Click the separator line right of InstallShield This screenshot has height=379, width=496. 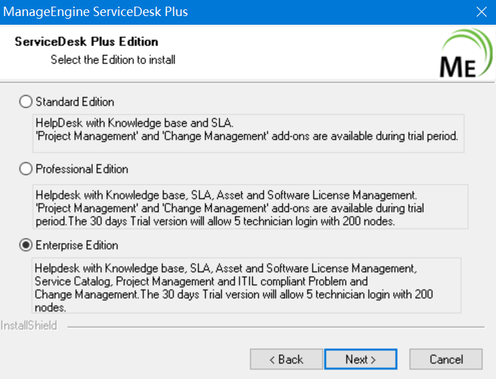[274, 327]
